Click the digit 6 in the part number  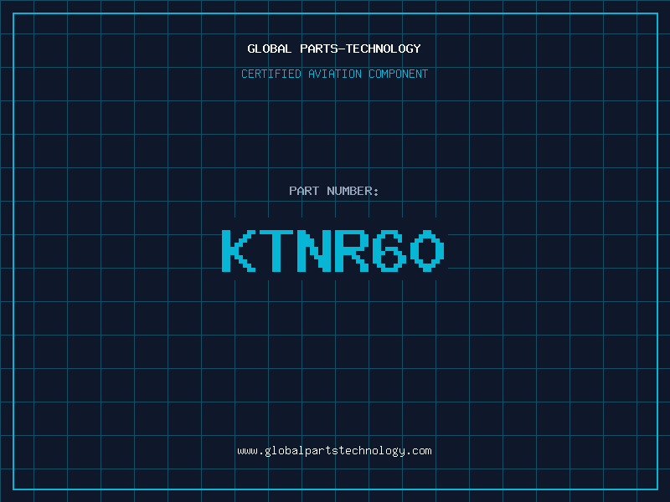389,250
